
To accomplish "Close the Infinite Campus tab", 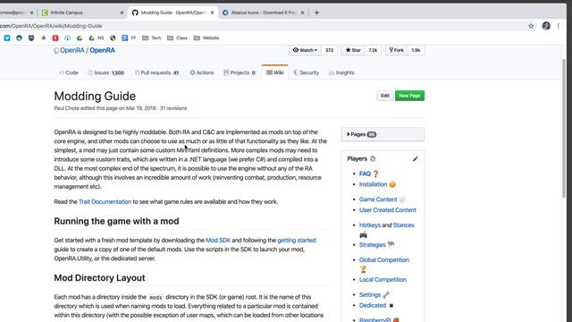I will tap(122, 13).
